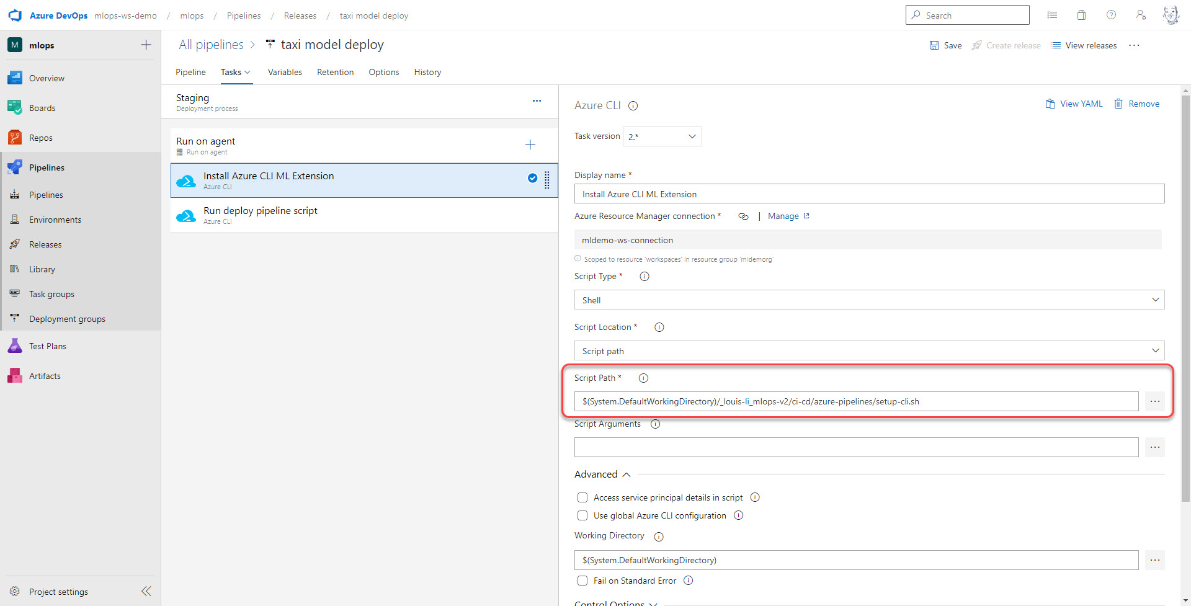The height and width of the screenshot is (606, 1191).
Task: Expand the Control Options section
Action: [615, 603]
